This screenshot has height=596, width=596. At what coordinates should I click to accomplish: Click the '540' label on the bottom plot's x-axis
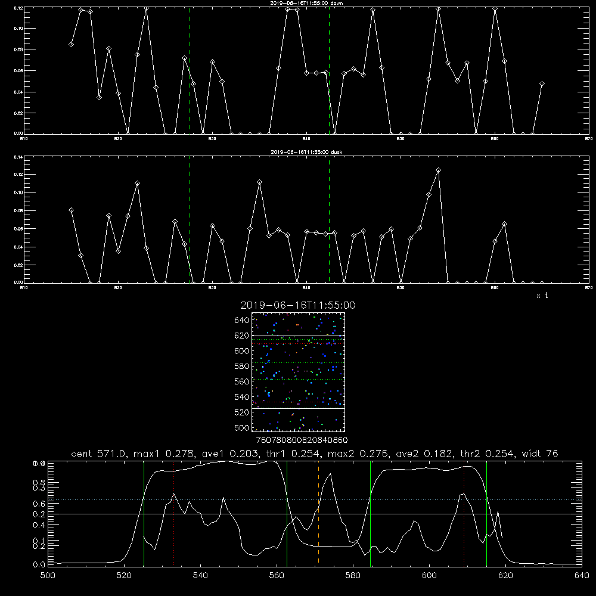tap(200, 576)
